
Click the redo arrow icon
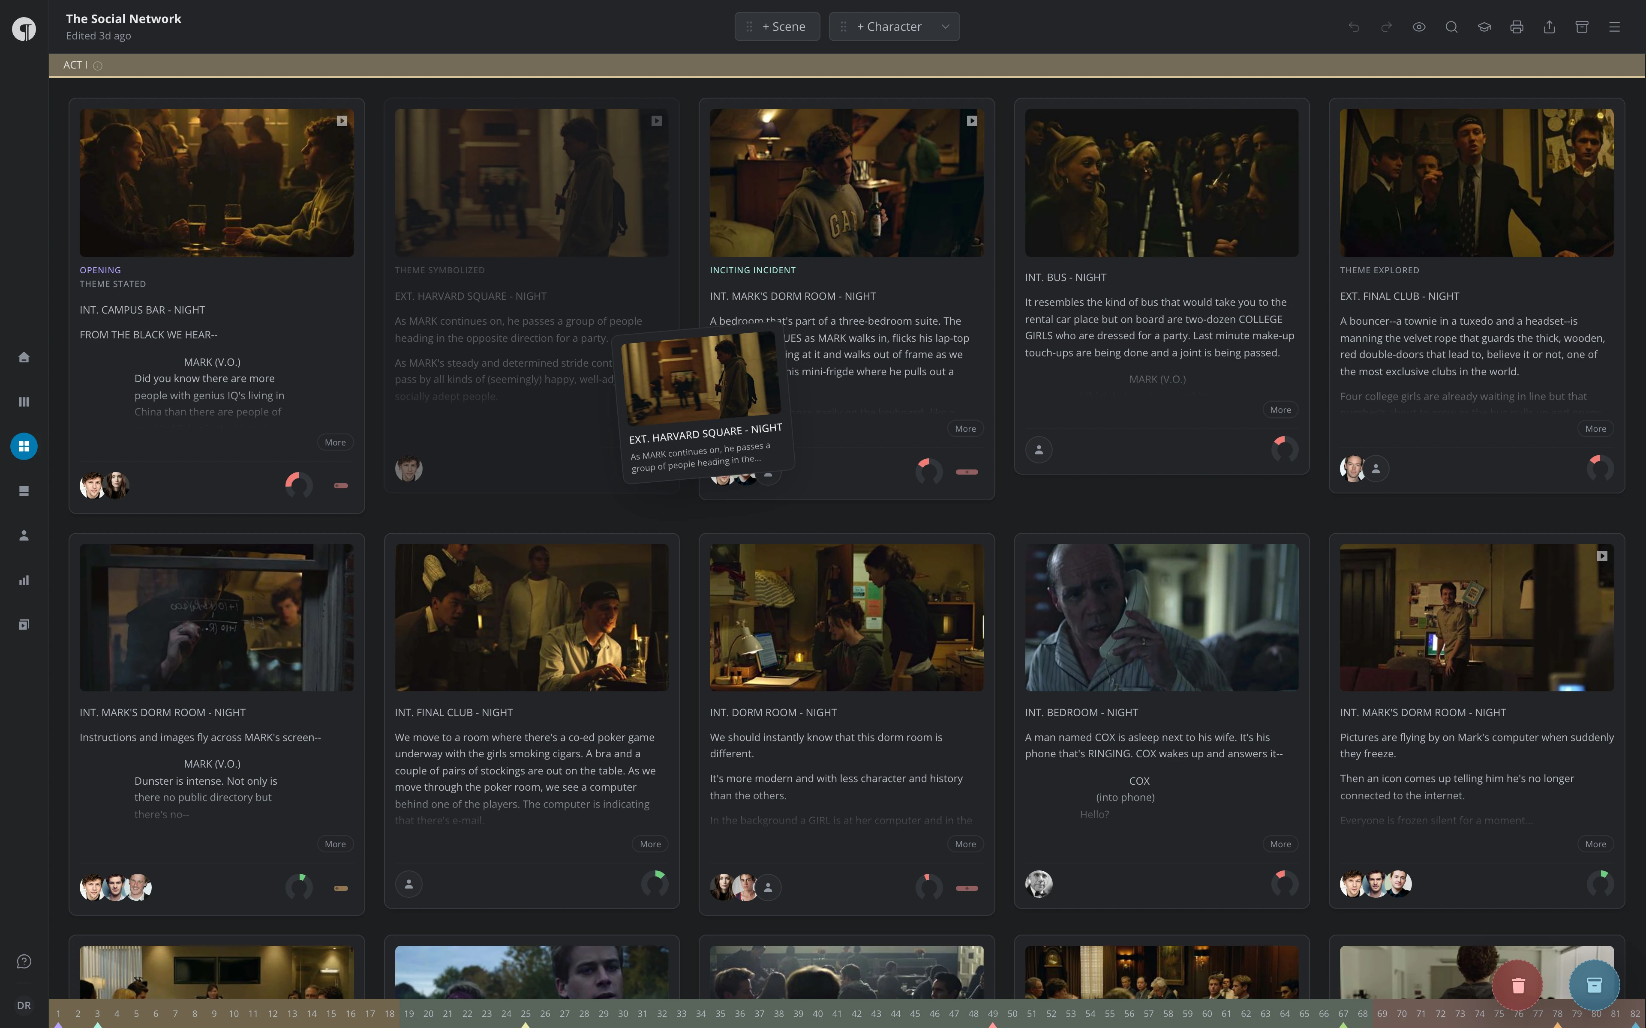pyautogui.click(x=1386, y=27)
